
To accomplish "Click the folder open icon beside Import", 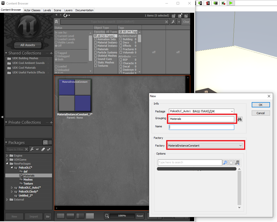I will 48,216.
